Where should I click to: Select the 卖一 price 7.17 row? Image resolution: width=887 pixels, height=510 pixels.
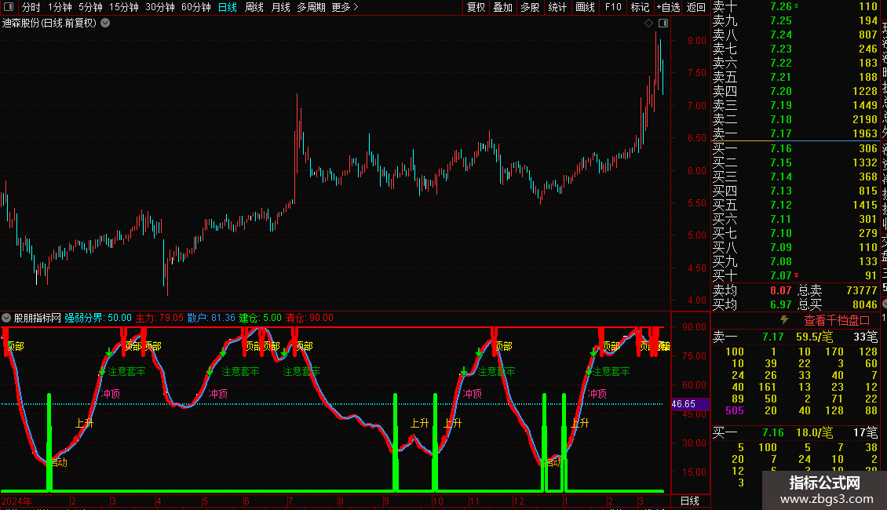[795, 133]
